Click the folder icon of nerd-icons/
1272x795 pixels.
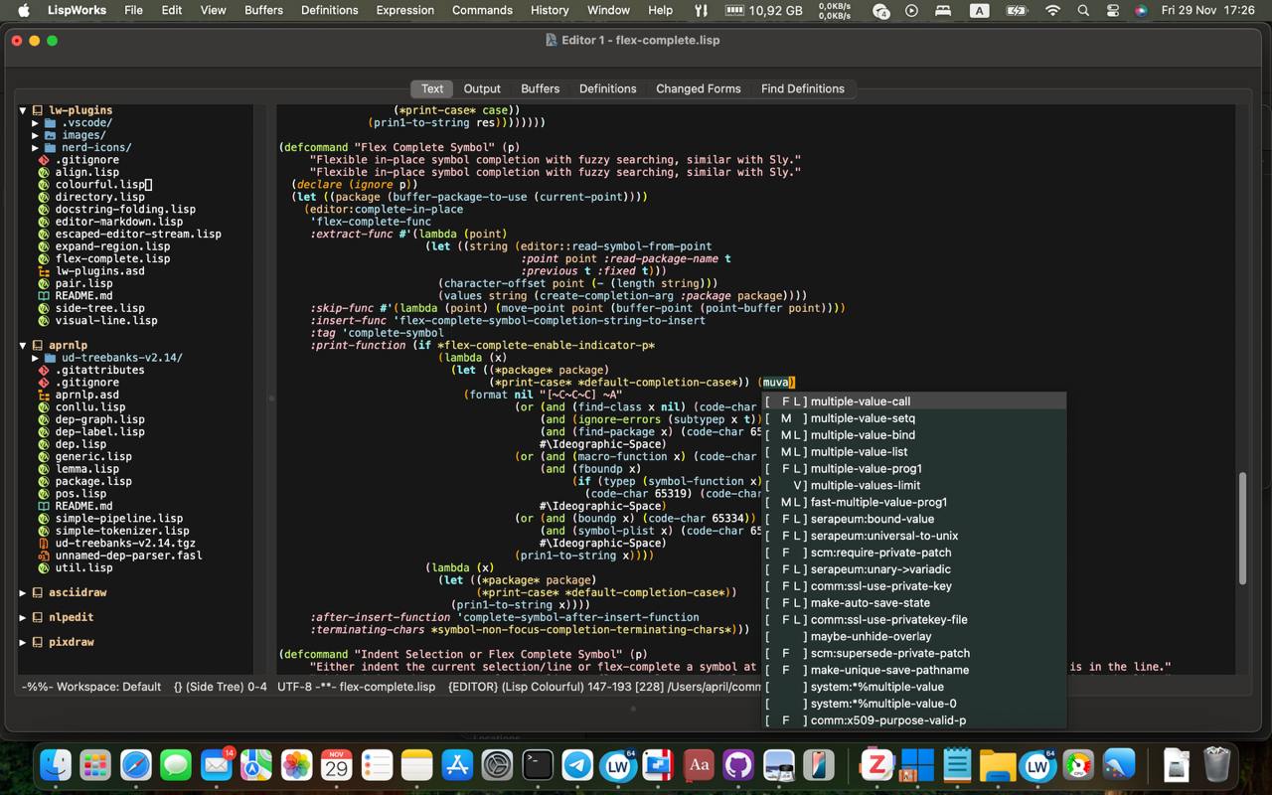(x=51, y=147)
